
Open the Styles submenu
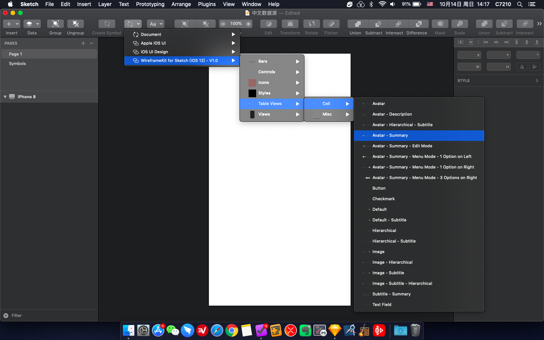[x=272, y=93]
